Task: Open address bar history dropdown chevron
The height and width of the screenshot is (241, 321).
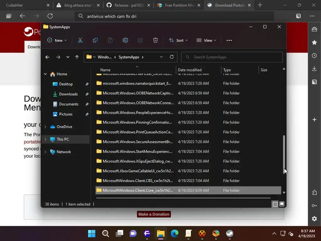Action: [161, 57]
